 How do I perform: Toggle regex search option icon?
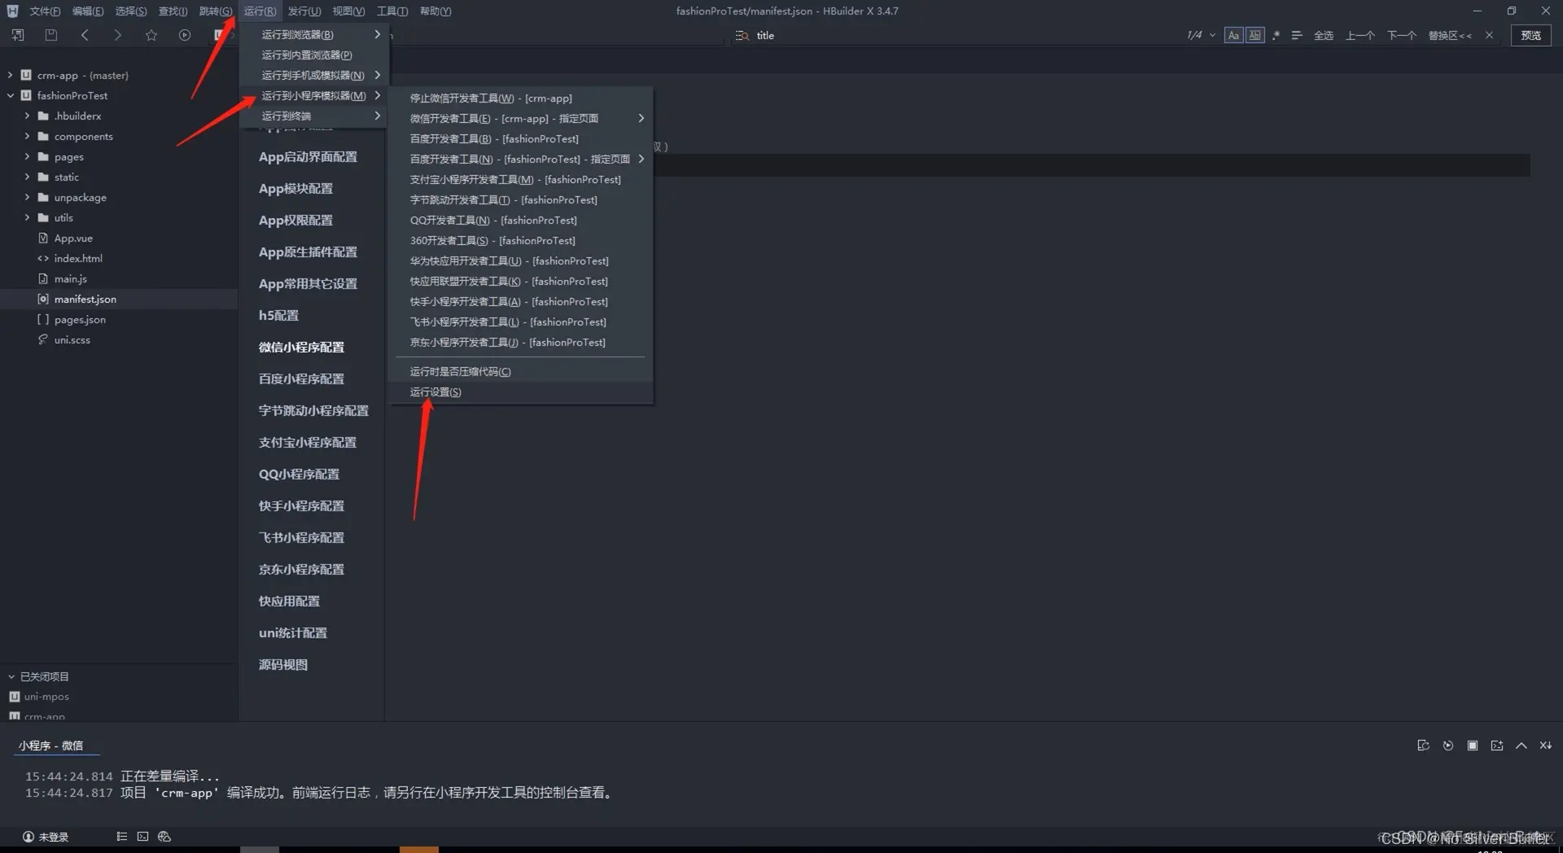click(1276, 35)
